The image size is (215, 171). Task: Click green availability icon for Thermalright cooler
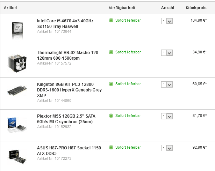coord(111,52)
